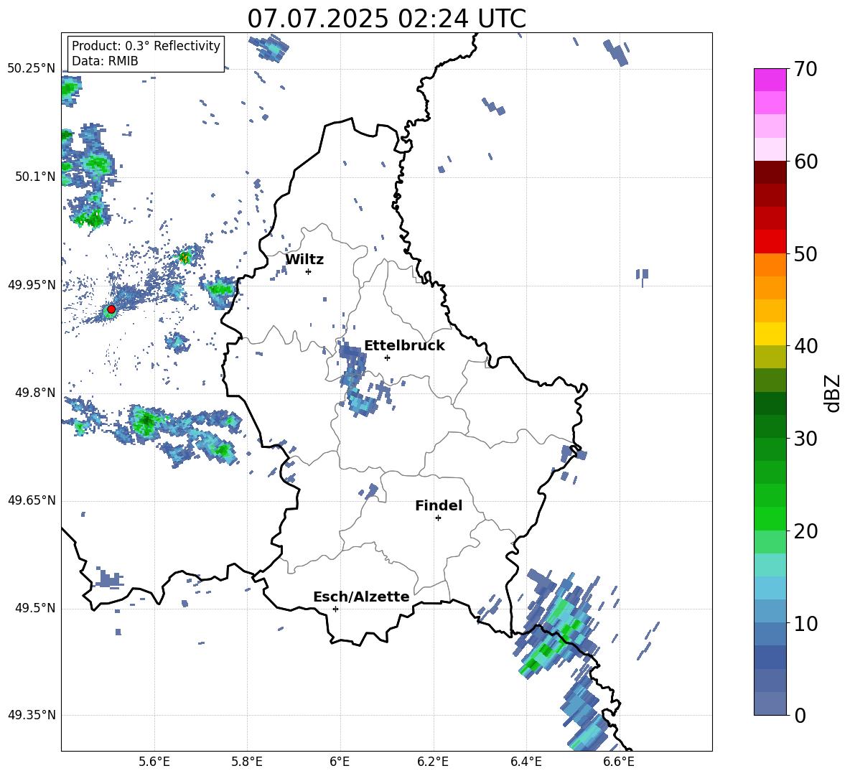Click the 0 dBZ colorbar tick label
The height and width of the screenshot is (776, 850).
(800, 715)
